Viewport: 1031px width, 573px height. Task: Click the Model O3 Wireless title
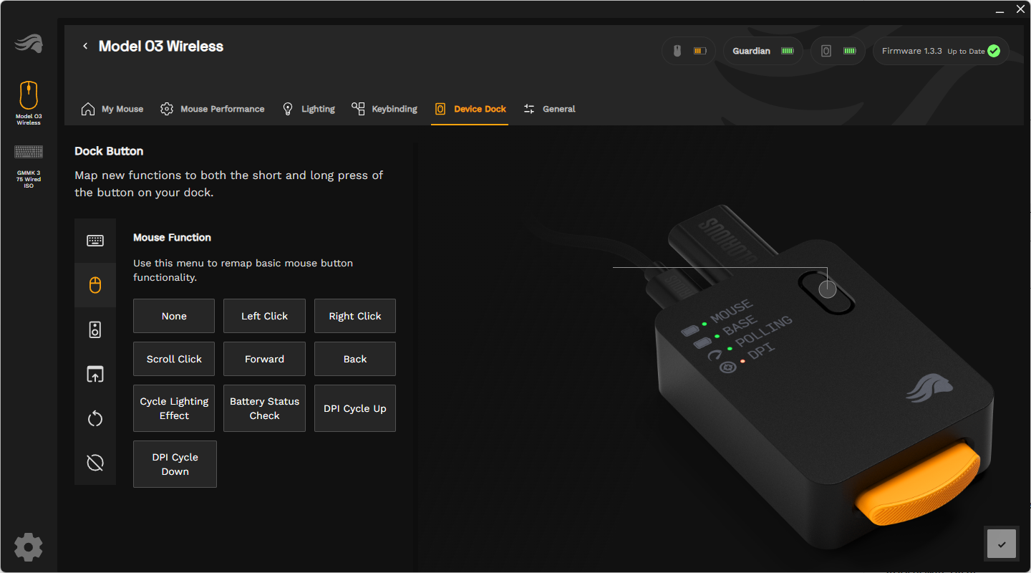point(161,47)
